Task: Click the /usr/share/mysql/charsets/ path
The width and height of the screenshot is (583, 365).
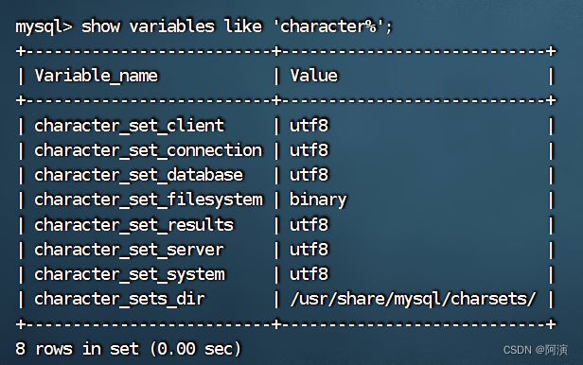Action: [x=413, y=299]
